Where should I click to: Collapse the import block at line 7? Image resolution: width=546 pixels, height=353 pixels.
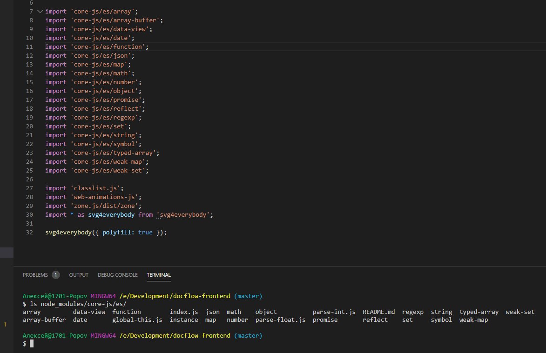click(40, 11)
